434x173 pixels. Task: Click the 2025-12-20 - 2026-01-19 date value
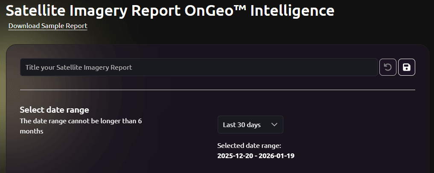click(256, 156)
